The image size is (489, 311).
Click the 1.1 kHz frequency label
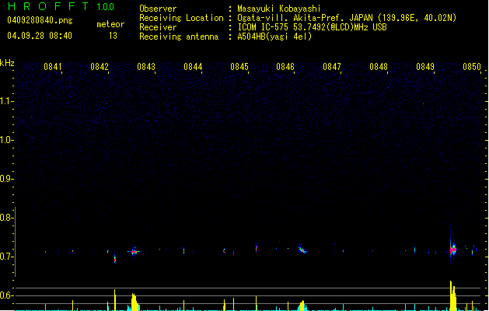(x=6, y=101)
